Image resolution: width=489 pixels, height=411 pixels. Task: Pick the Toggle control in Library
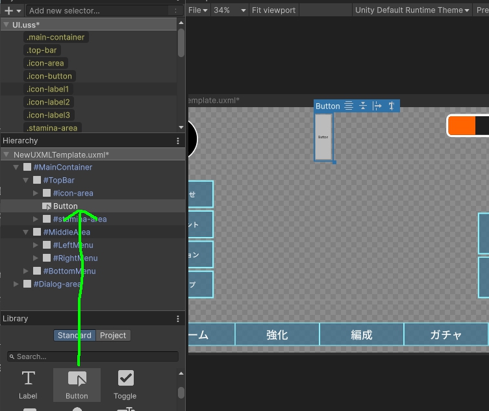(125, 385)
